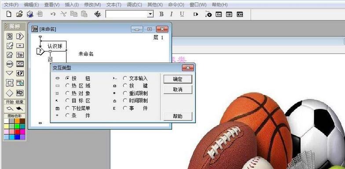The height and width of the screenshot is (169, 345).
Task: Choose the bright green icon color swatch
Action: [17, 126]
